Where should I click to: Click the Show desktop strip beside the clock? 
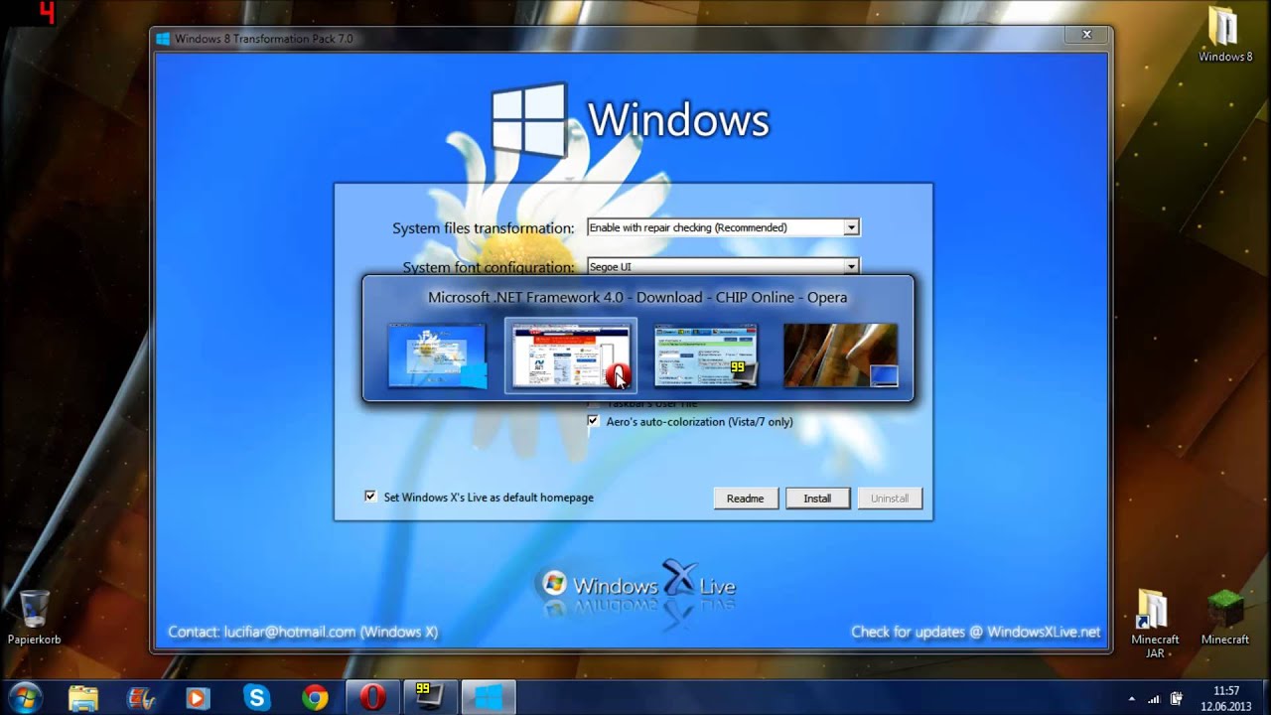tap(1265, 698)
